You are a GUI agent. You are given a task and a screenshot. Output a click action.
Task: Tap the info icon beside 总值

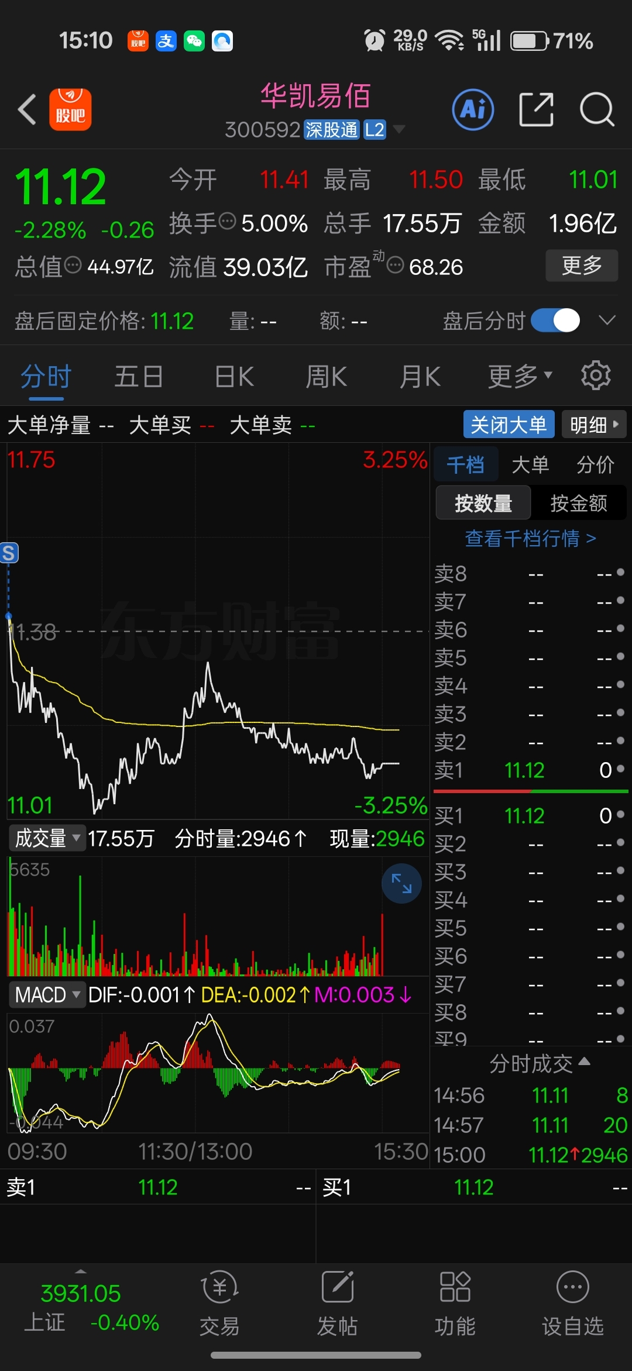click(x=73, y=265)
